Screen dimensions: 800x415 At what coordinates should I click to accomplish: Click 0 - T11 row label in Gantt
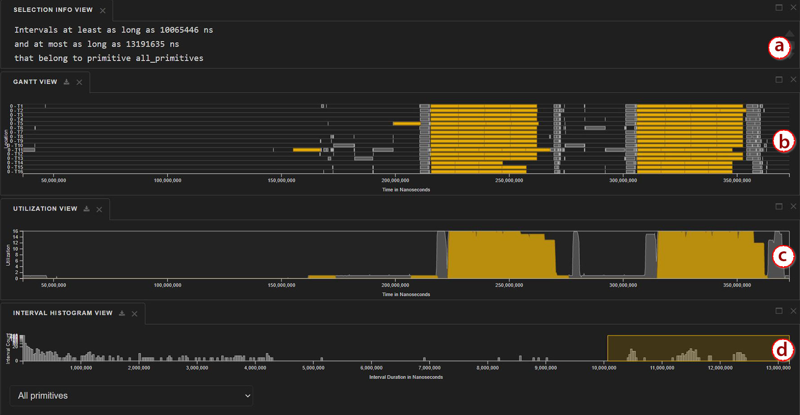coord(15,150)
